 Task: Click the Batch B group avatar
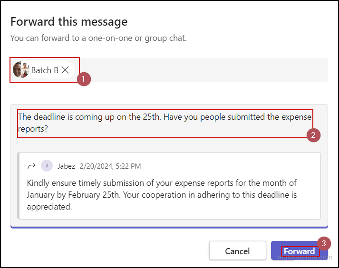[x=21, y=70]
